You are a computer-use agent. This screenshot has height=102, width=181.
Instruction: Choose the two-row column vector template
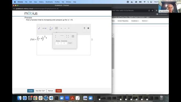[x=56, y=36]
